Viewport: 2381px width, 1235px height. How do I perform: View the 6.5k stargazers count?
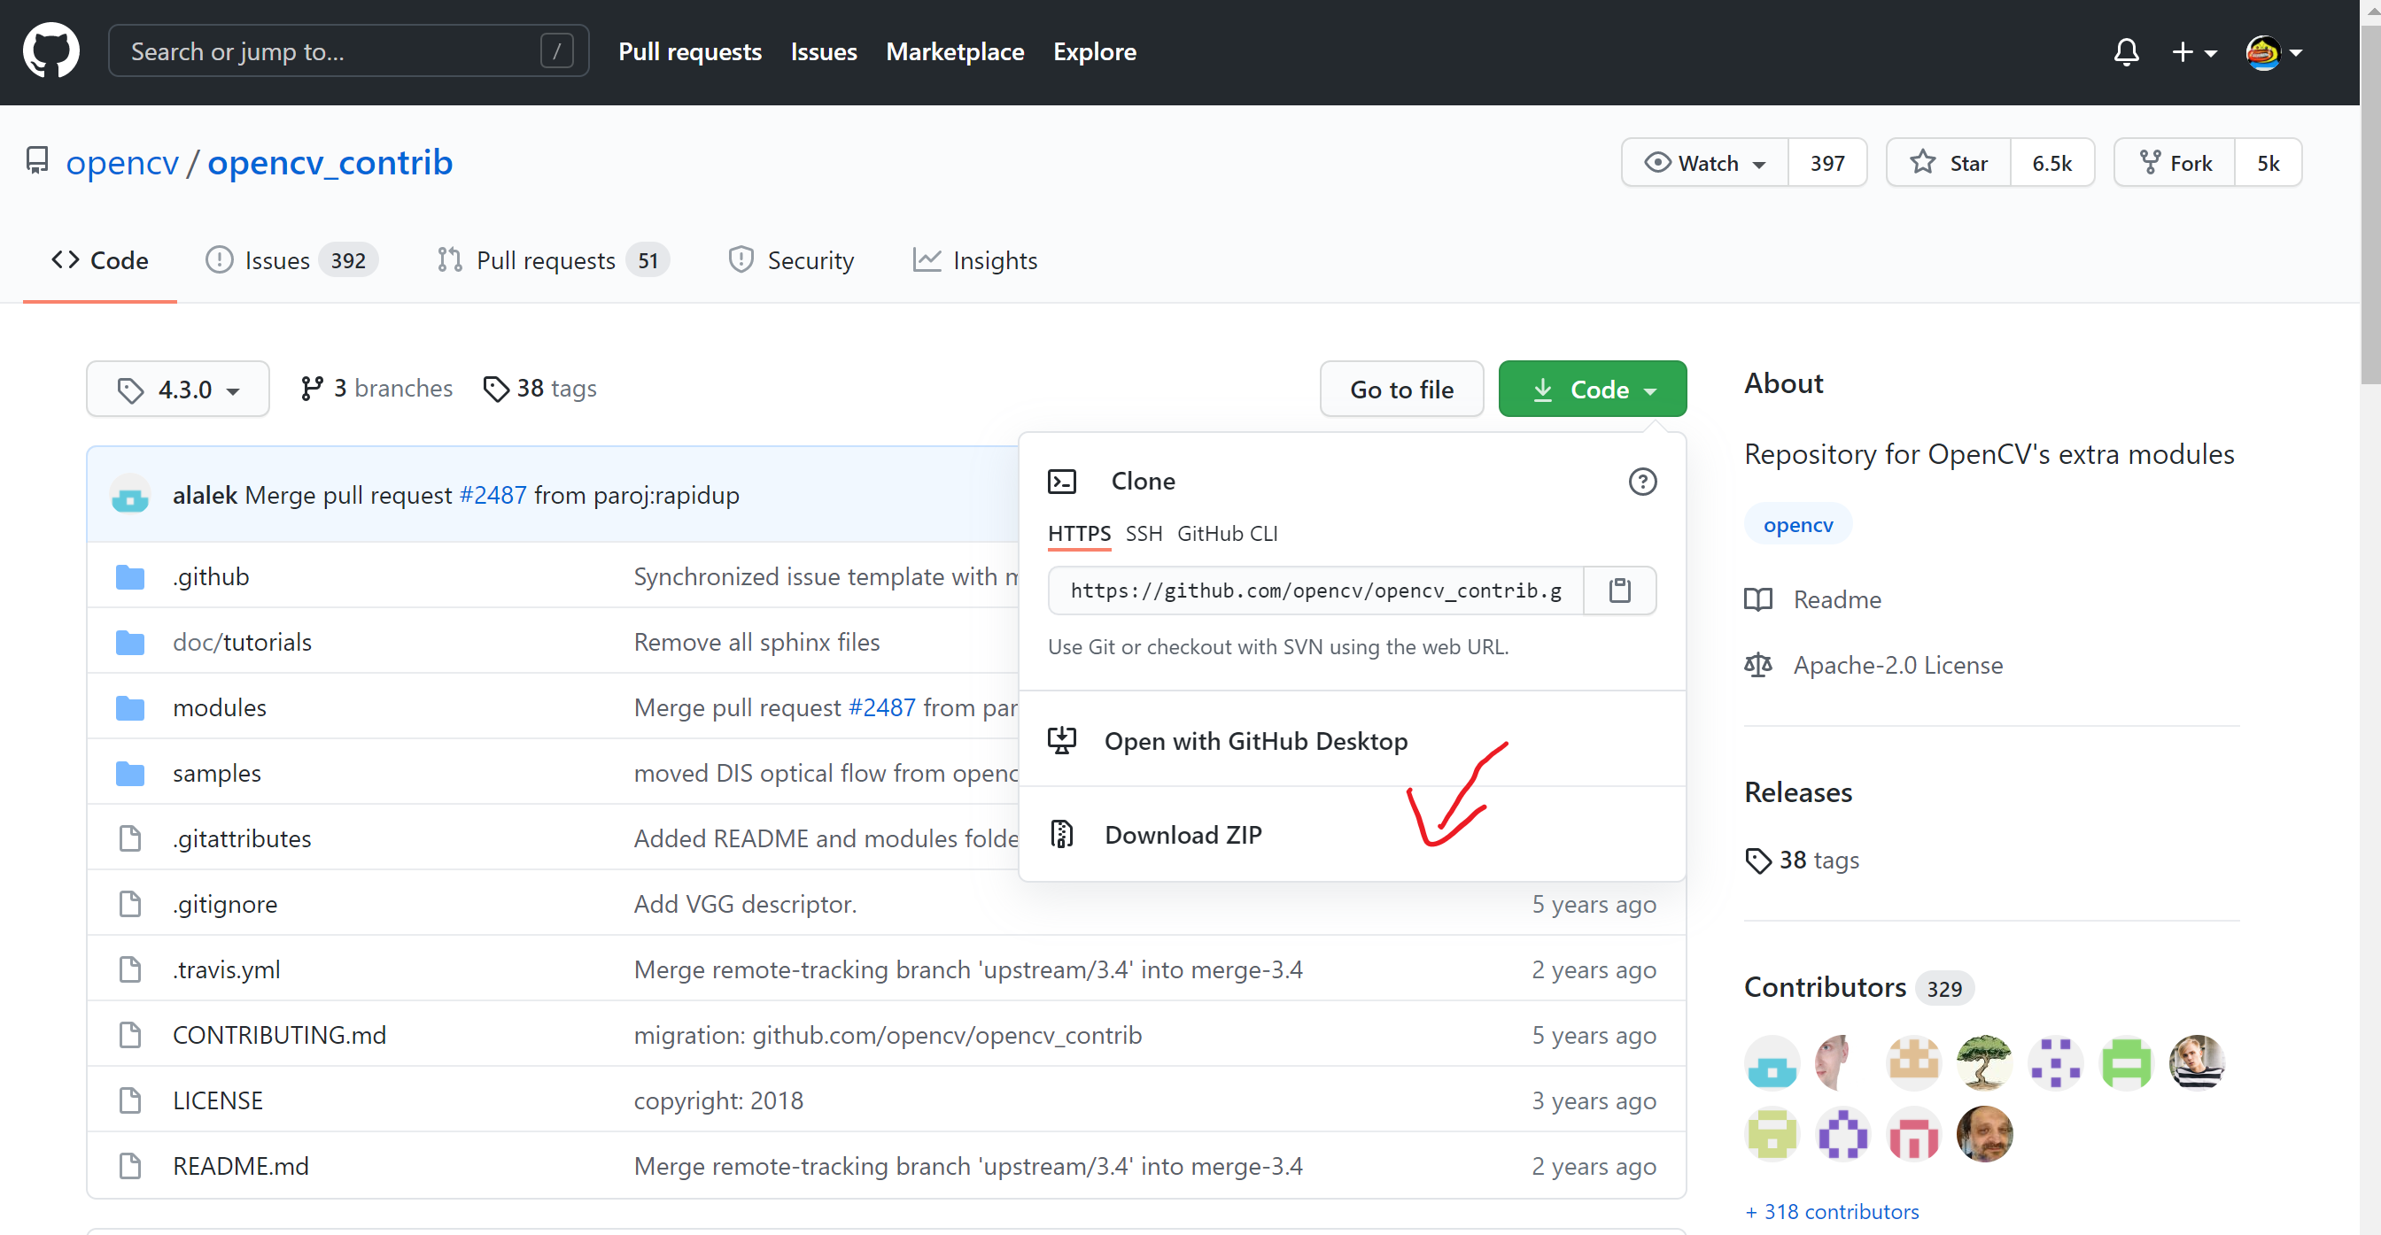(x=2052, y=164)
